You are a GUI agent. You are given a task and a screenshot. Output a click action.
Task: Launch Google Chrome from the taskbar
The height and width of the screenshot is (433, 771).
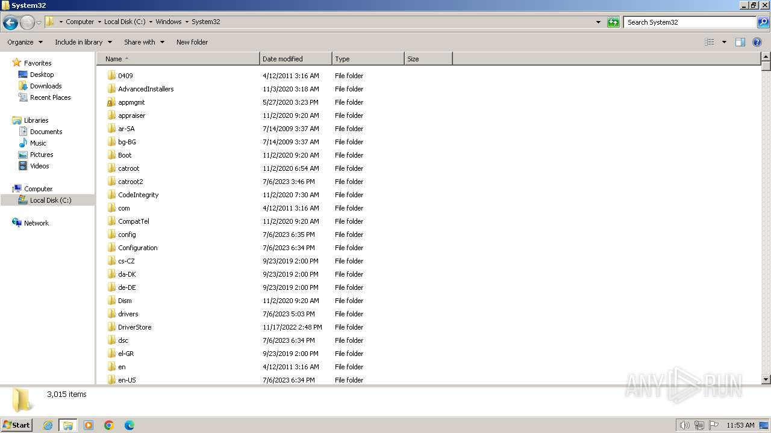(109, 425)
